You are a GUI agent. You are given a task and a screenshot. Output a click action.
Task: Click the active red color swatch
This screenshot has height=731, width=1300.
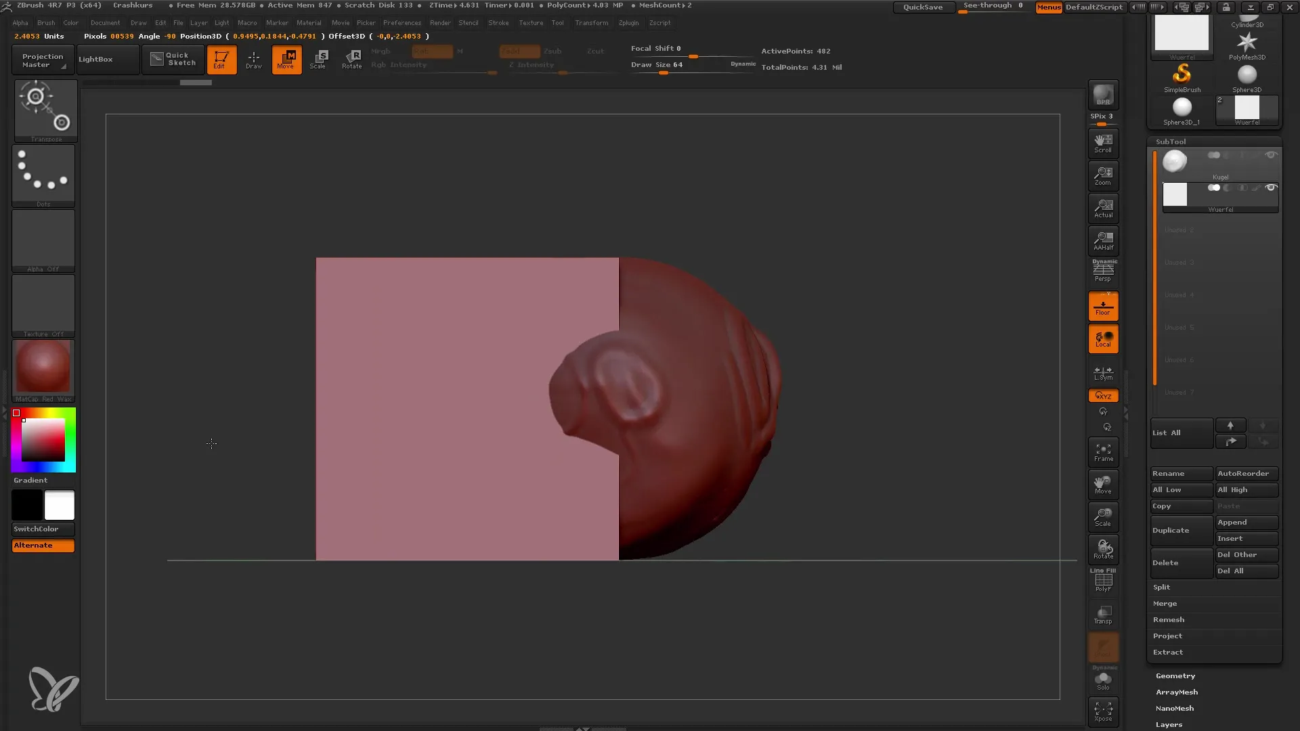point(16,414)
